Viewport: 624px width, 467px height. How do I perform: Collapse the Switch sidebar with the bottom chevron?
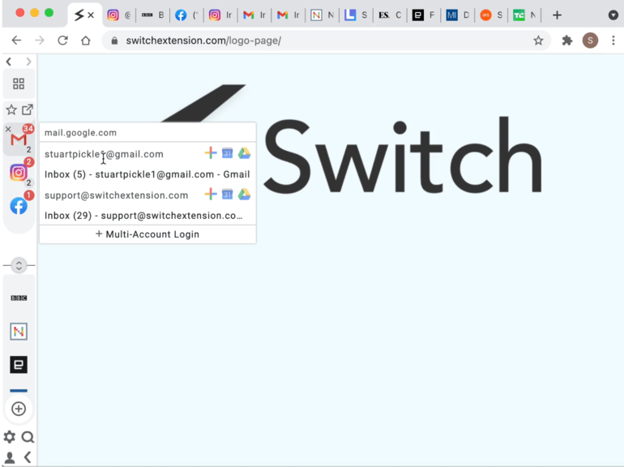click(x=28, y=457)
